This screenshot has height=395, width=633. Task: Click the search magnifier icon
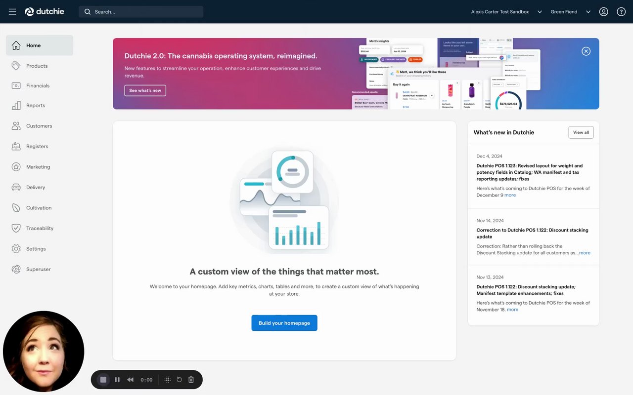(88, 12)
